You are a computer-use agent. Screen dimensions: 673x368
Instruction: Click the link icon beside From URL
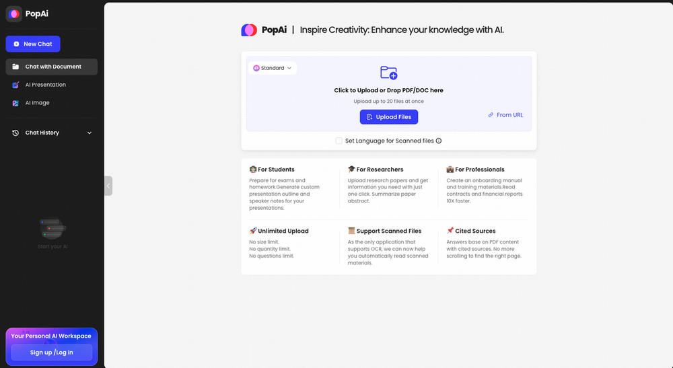(491, 115)
